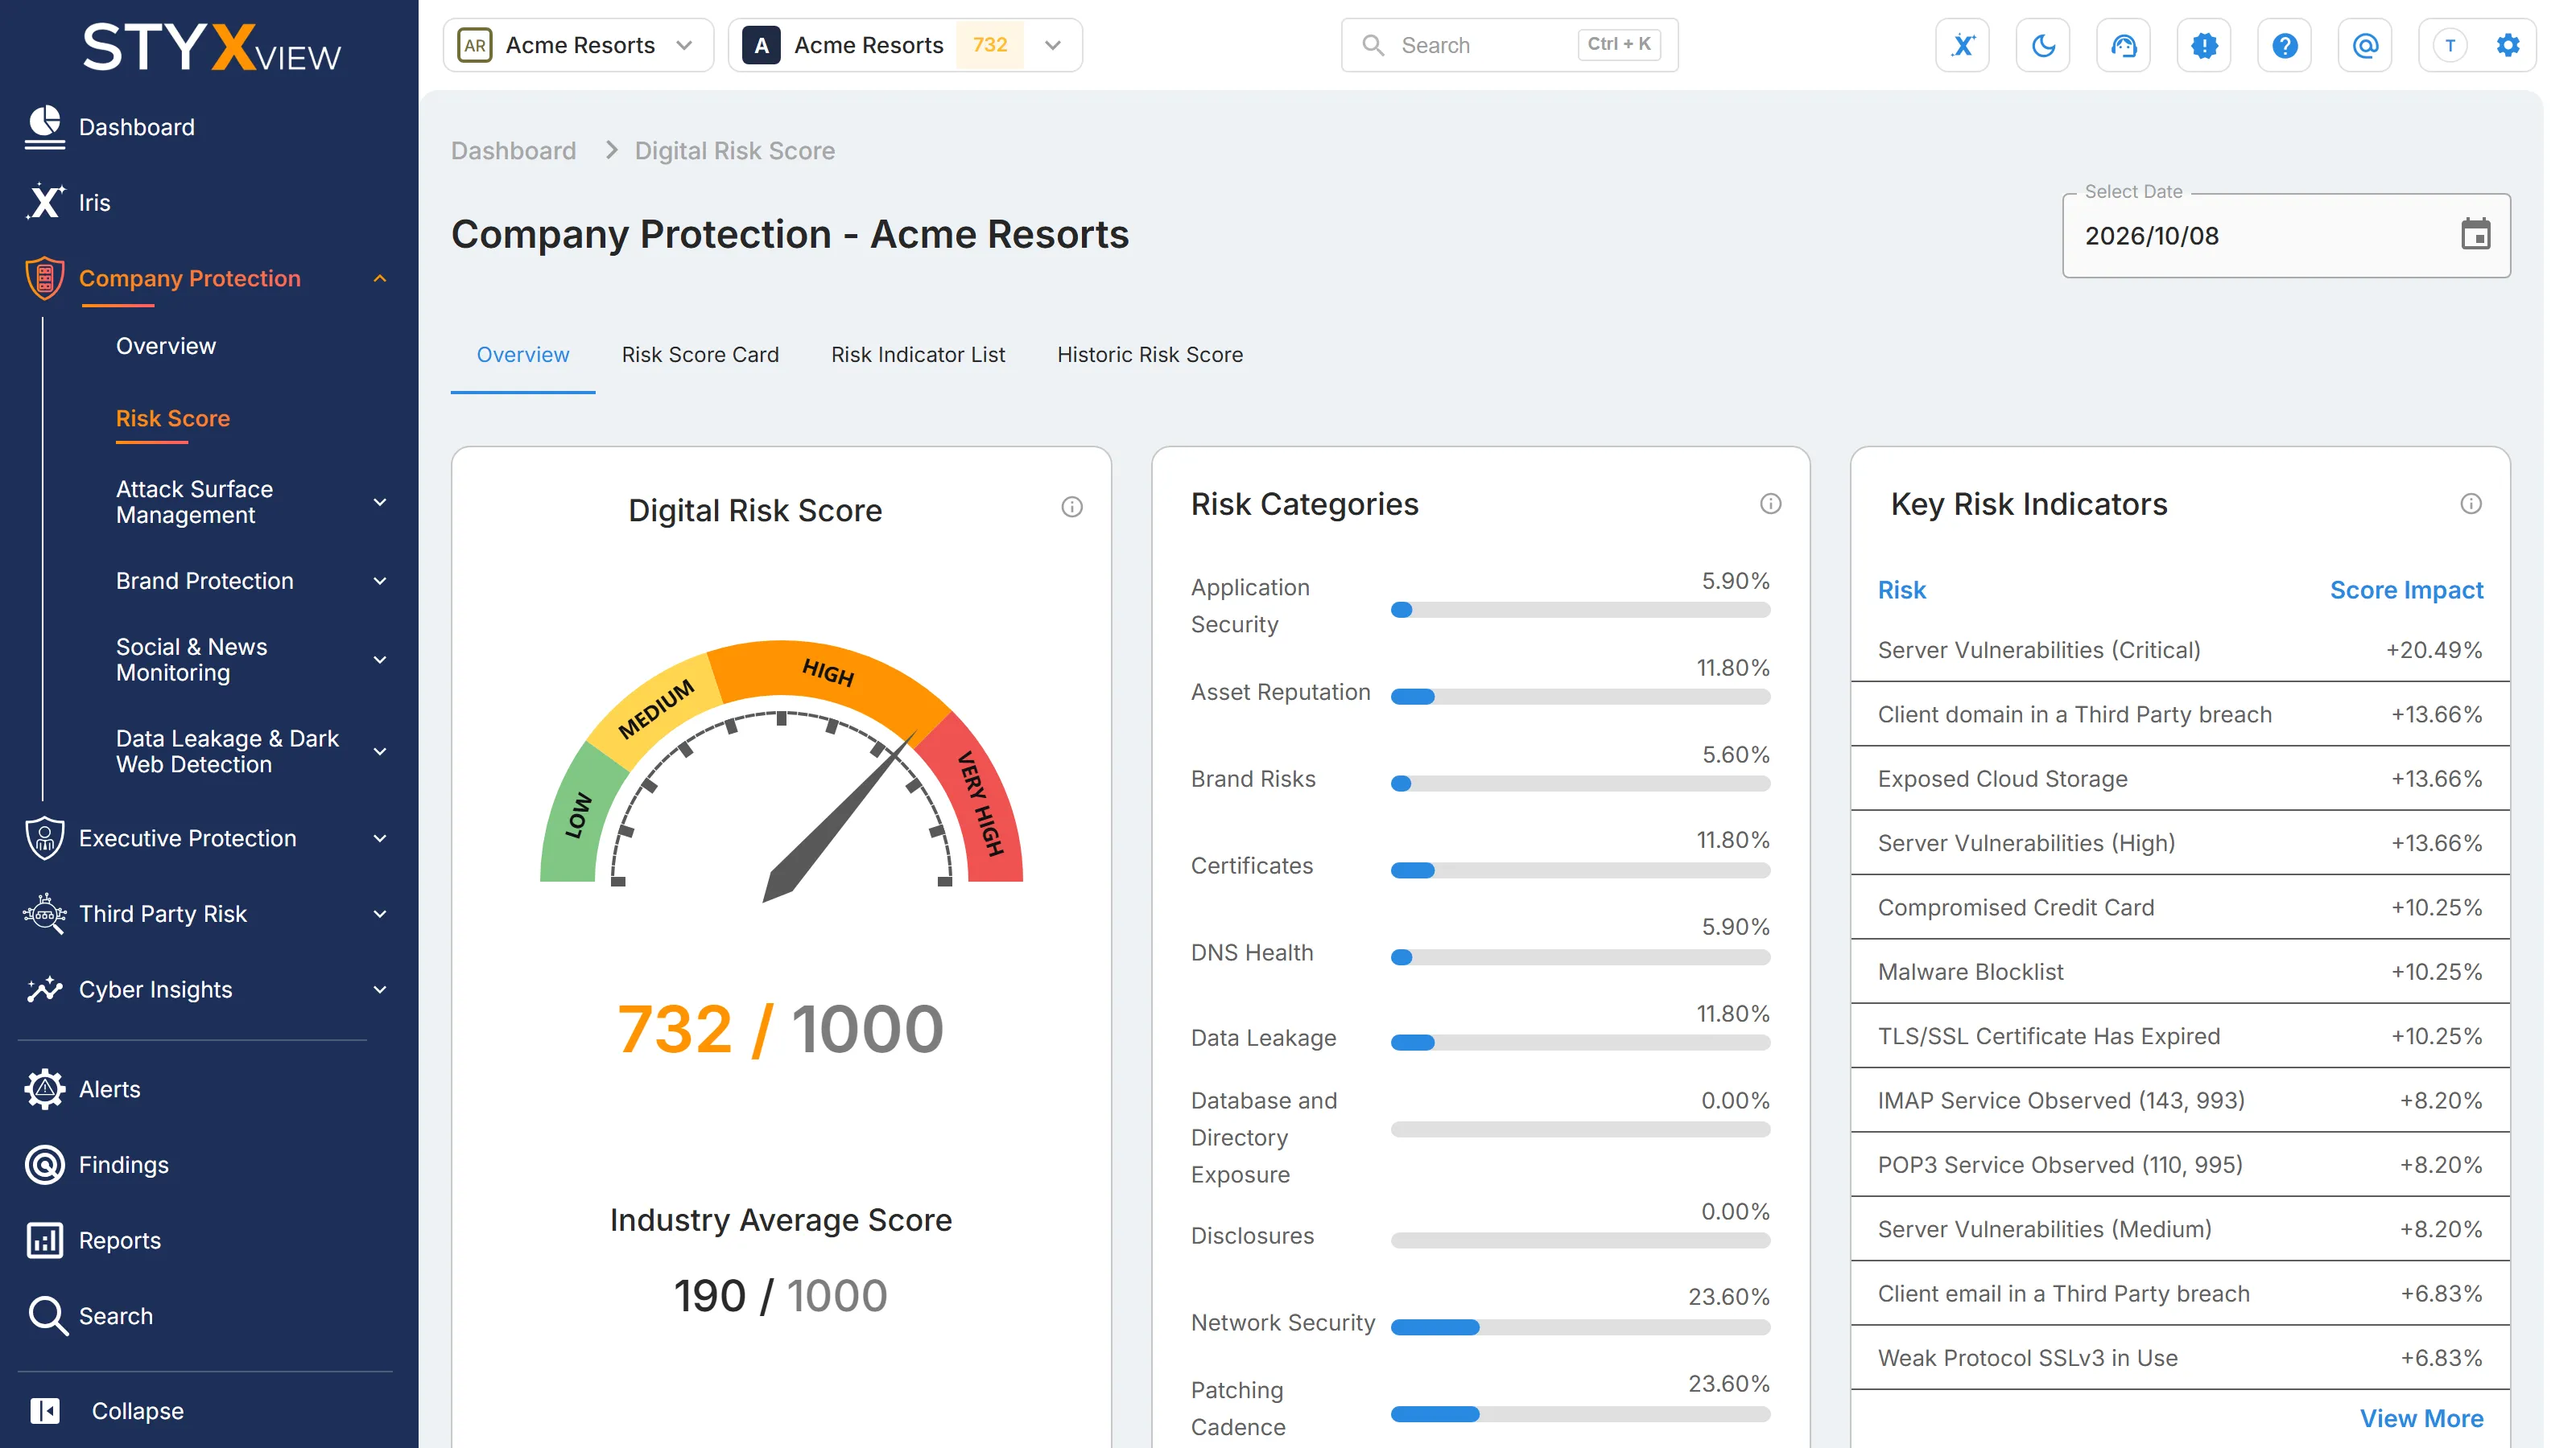Select Exposed Cloud Storage row
2576x1448 pixels.
2180,779
